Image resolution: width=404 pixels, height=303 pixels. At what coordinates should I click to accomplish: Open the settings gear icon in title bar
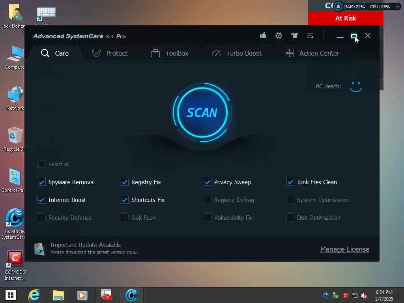pos(279,36)
